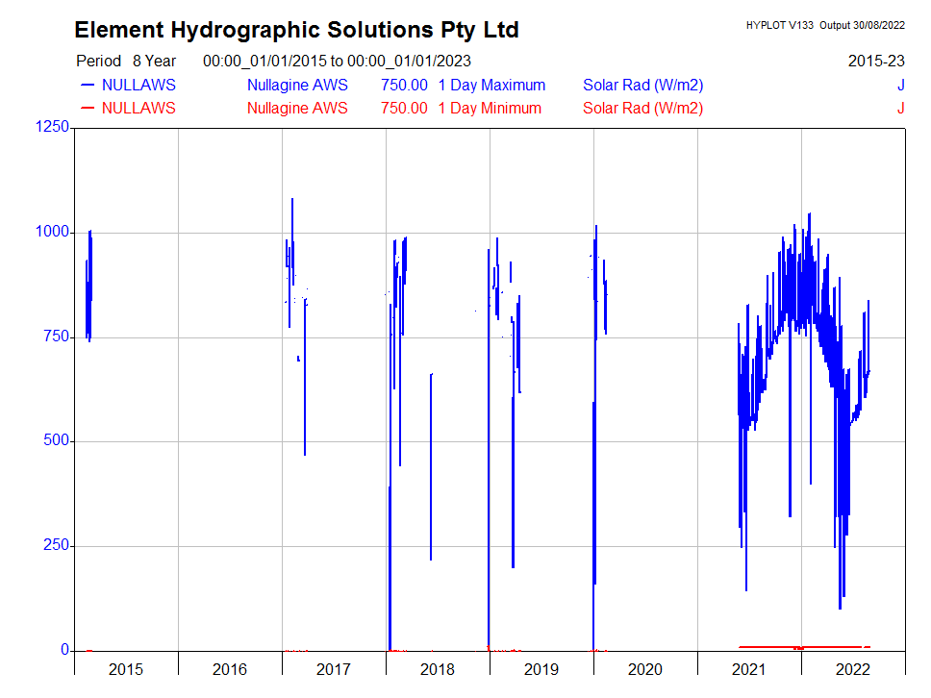Click the 1250 value on the y-axis
The height and width of the screenshot is (698, 931).
[52, 128]
